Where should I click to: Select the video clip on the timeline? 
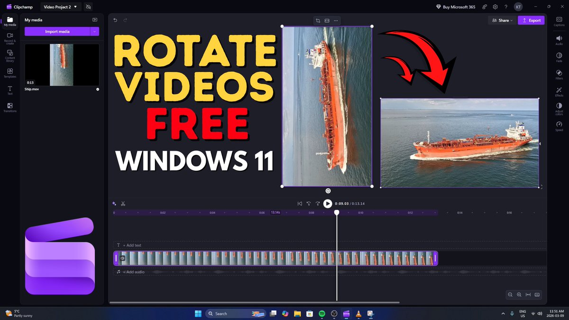pos(275,258)
